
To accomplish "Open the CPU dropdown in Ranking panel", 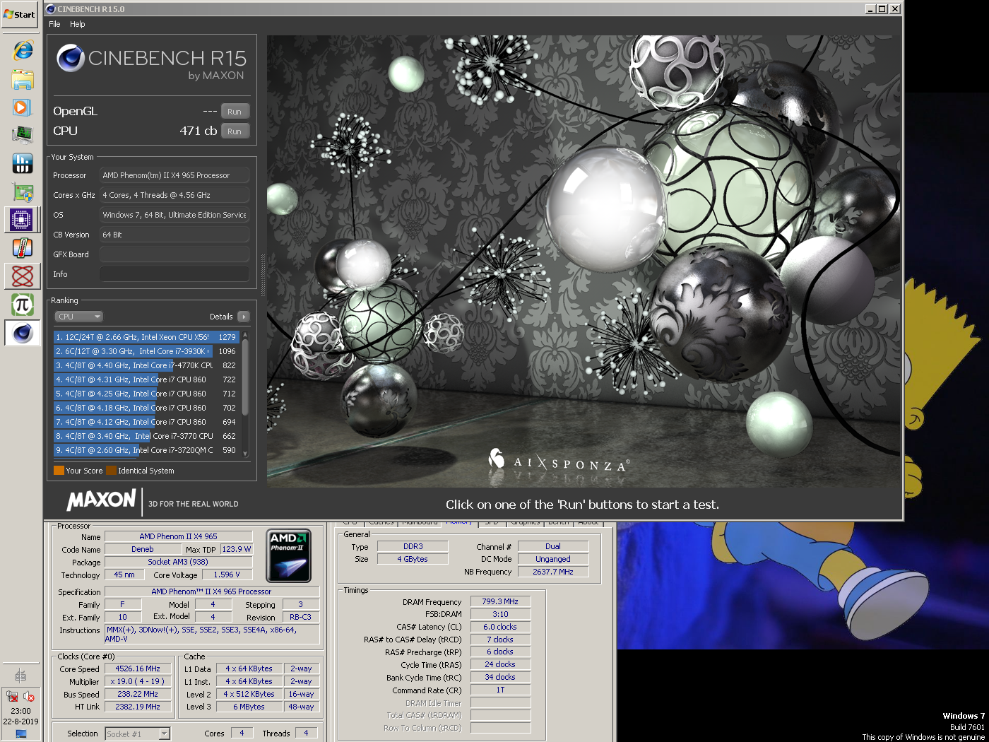I will coord(78,317).
